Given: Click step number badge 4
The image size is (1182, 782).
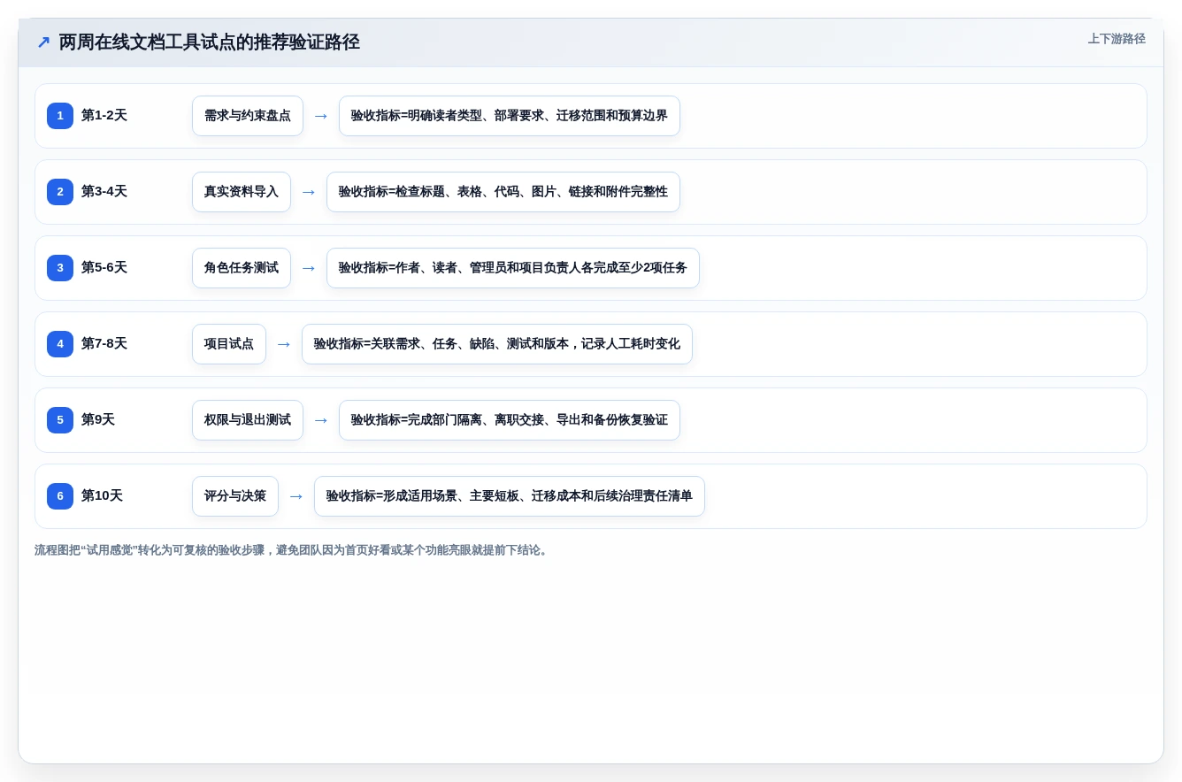Looking at the screenshot, I should 60,344.
